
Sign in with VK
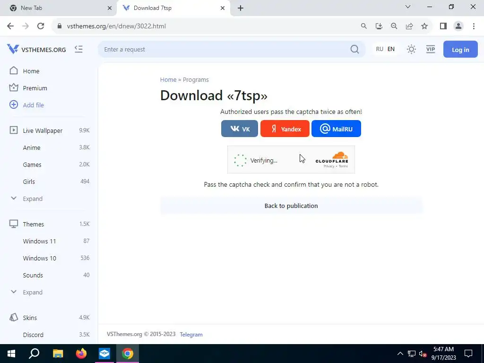[x=240, y=129]
